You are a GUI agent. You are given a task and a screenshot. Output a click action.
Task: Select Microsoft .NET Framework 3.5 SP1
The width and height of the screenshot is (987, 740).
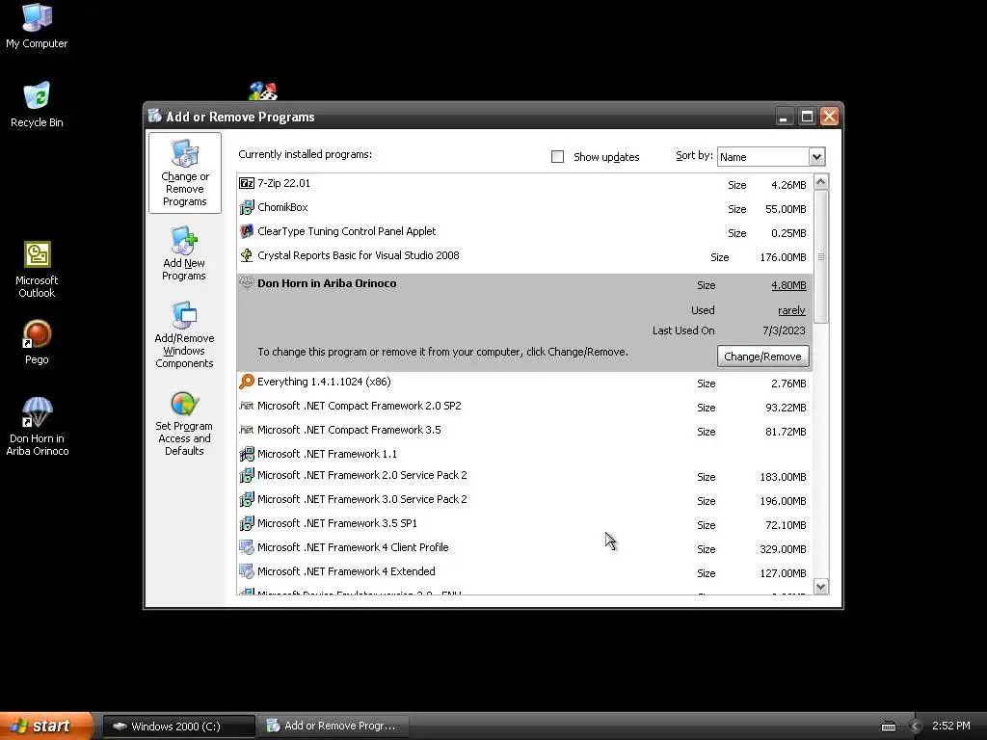click(x=525, y=523)
